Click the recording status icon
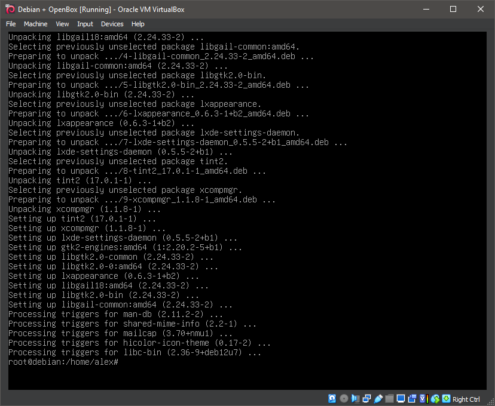 pyautogui.click(x=412, y=399)
